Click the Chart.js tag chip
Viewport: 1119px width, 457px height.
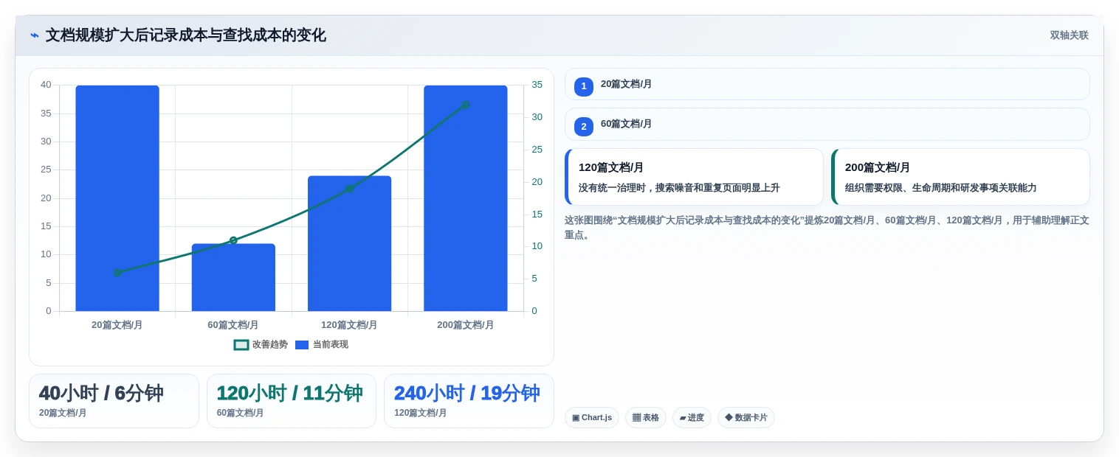coord(592,418)
